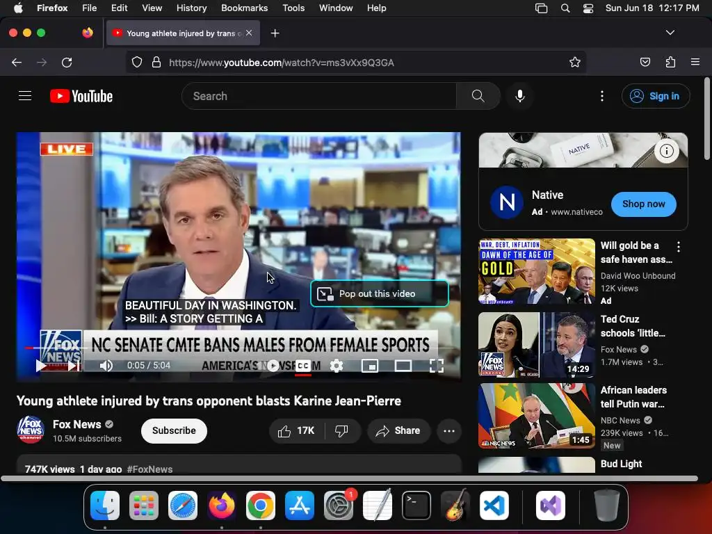The height and width of the screenshot is (534, 712).
Task: Close the Young athlete tab
Action: [249, 33]
